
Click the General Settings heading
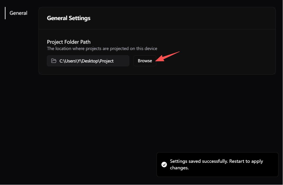coord(69,18)
